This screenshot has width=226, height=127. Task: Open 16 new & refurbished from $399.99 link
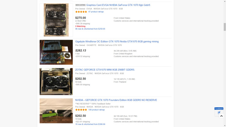pos(90,124)
